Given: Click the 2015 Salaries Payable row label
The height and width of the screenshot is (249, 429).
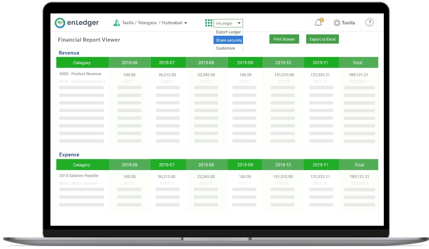Looking at the screenshot, I should pos(79,176).
